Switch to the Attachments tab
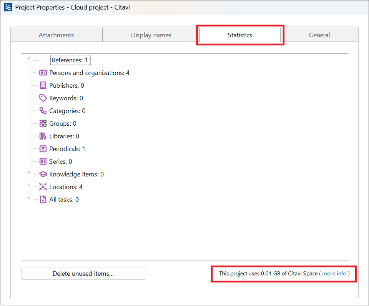This screenshot has width=369, height=306. (x=56, y=35)
